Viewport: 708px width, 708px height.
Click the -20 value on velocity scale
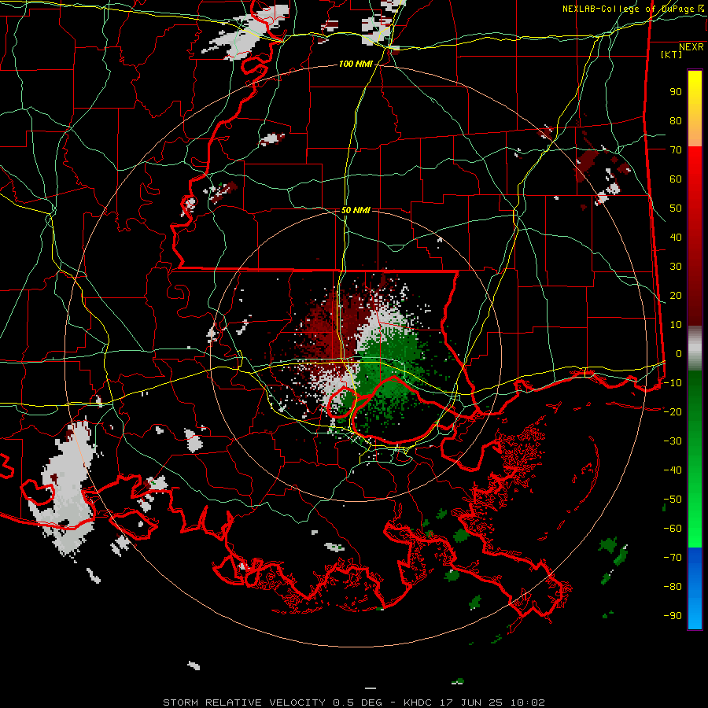tap(673, 412)
